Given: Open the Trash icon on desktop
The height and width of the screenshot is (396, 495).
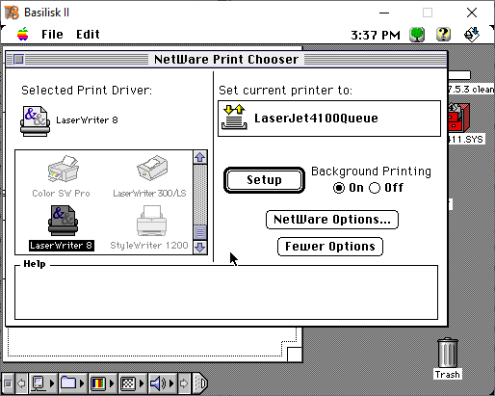Looking at the screenshot, I should pos(448,358).
